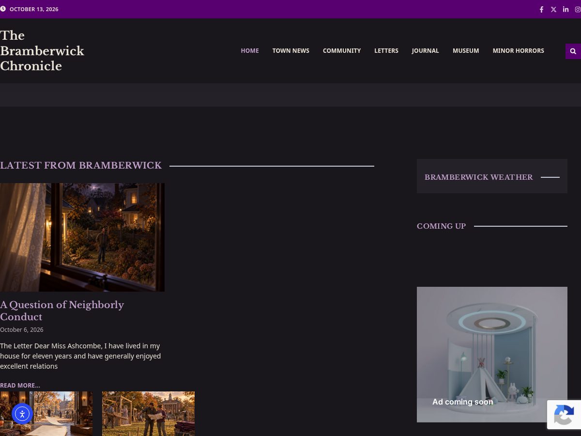
Task: Click the October 6, 2026 post date
Action: [x=22, y=330]
